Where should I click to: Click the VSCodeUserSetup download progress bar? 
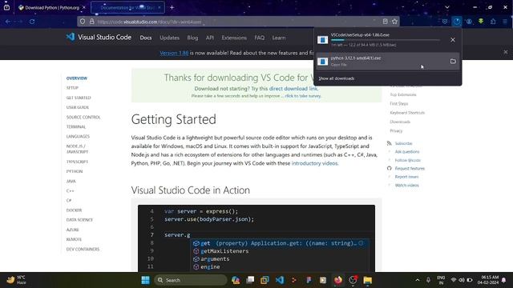pos(385,40)
